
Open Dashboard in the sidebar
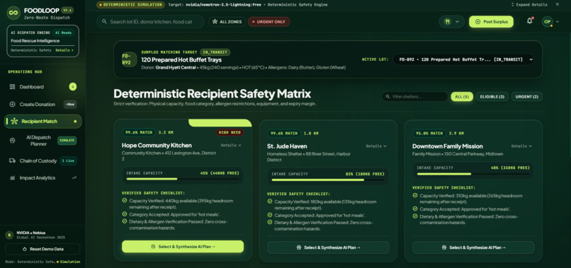click(43, 86)
